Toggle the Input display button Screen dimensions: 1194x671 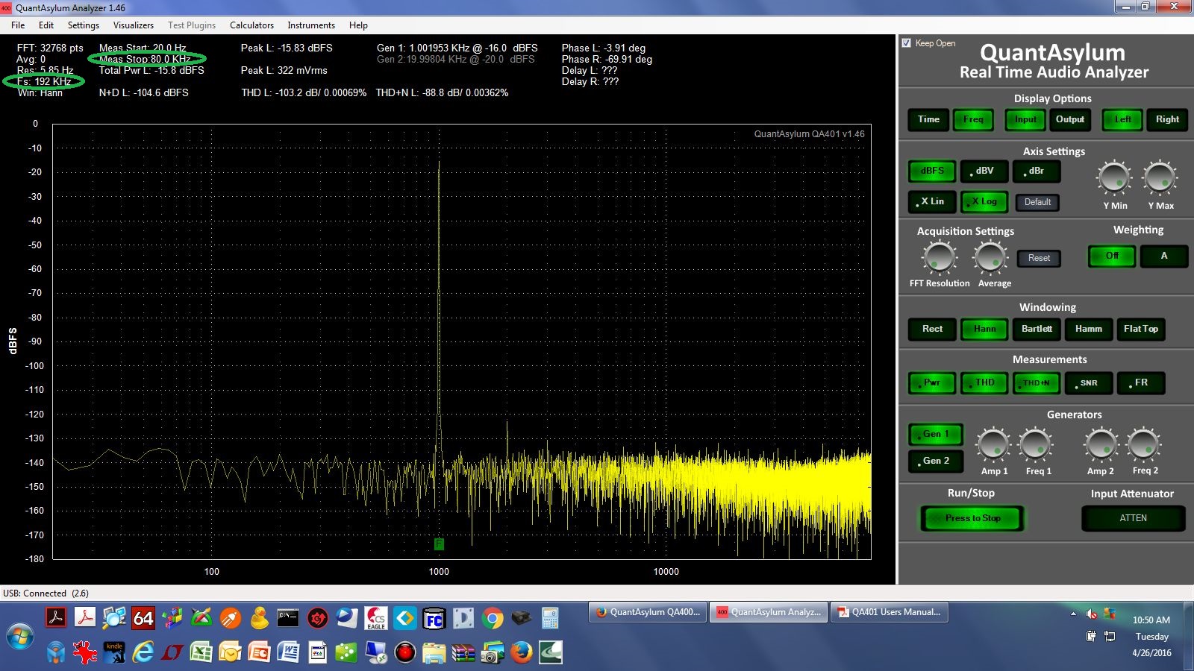(x=1025, y=119)
